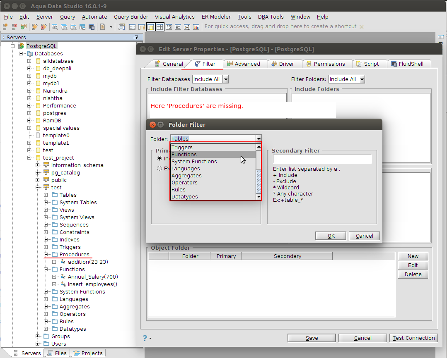Click the first magnifier-over-table toolbar icon

55,27
